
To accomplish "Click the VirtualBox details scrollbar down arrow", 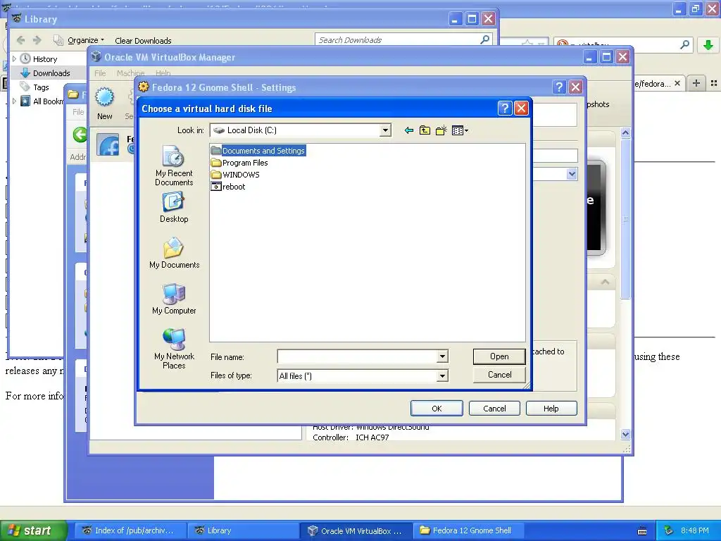I will [625, 434].
